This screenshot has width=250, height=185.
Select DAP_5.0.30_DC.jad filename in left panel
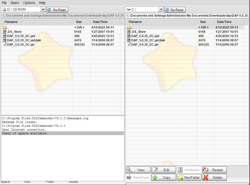[21, 36]
